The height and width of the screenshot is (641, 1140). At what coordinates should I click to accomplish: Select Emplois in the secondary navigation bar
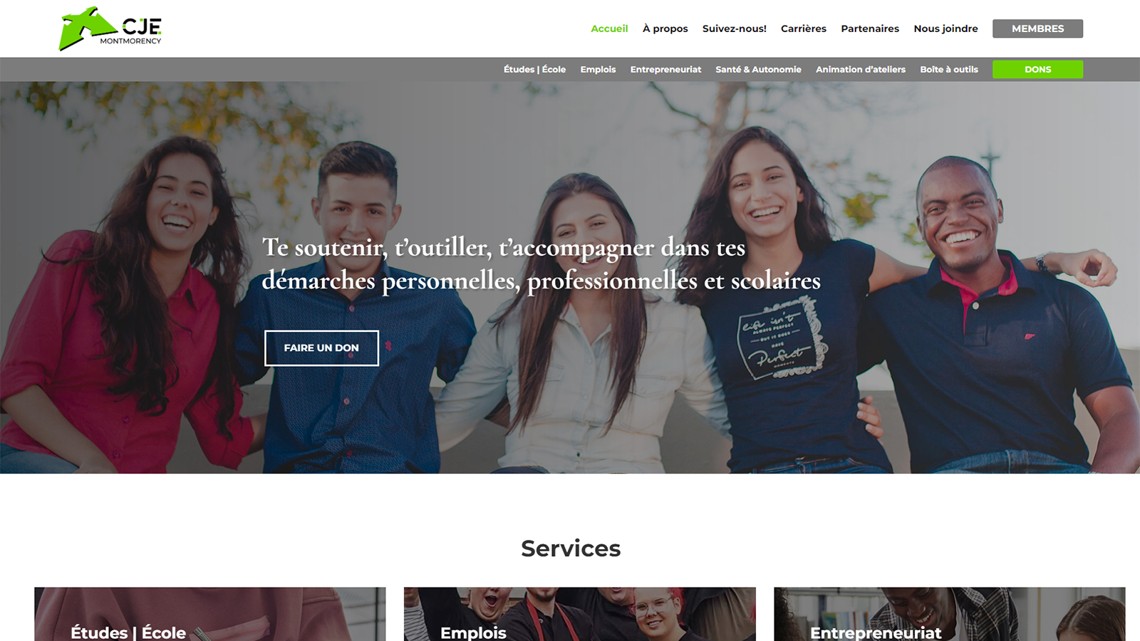click(x=598, y=69)
